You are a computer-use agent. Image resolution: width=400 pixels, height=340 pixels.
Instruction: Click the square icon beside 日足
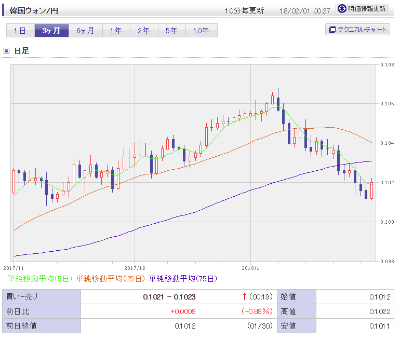[x=7, y=50]
